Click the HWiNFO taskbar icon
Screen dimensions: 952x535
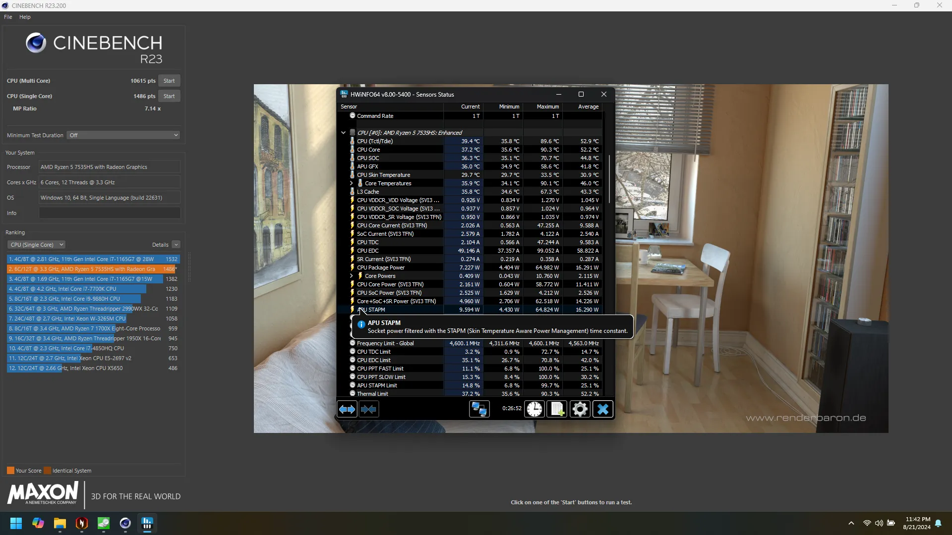click(x=147, y=523)
